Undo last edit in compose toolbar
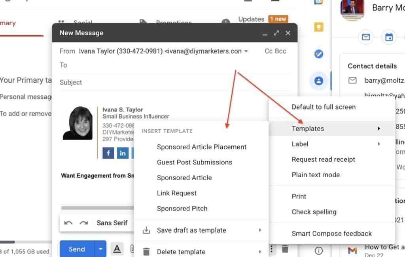Screen dimensions: 405x257 coord(68,223)
